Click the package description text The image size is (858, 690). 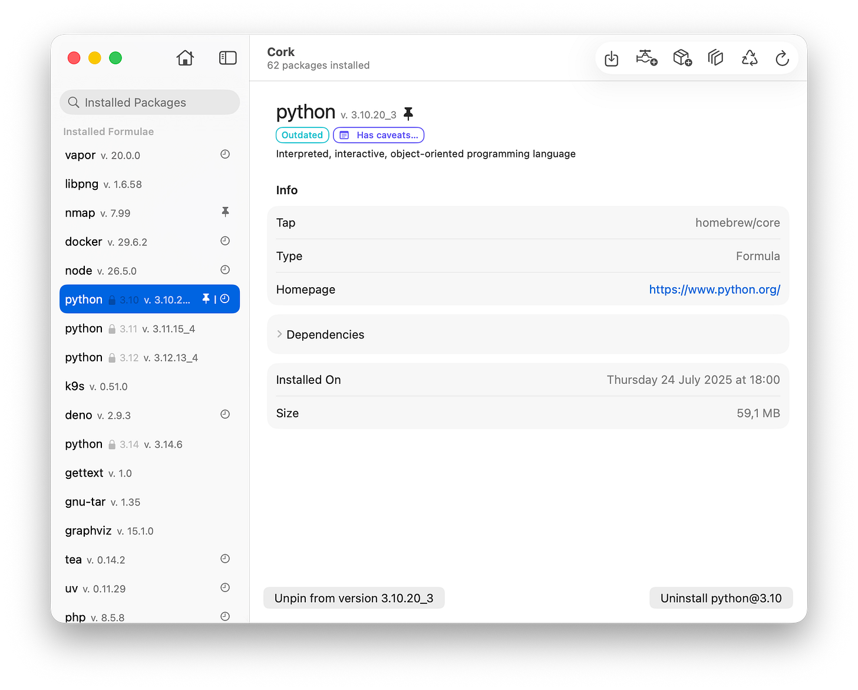pos(425,154)
